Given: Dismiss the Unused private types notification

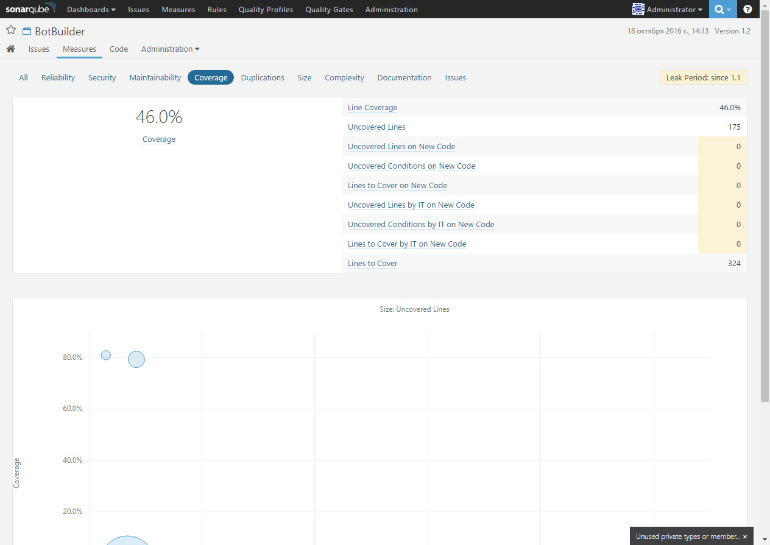Looking at the screenshot, I should coord(744,536).
